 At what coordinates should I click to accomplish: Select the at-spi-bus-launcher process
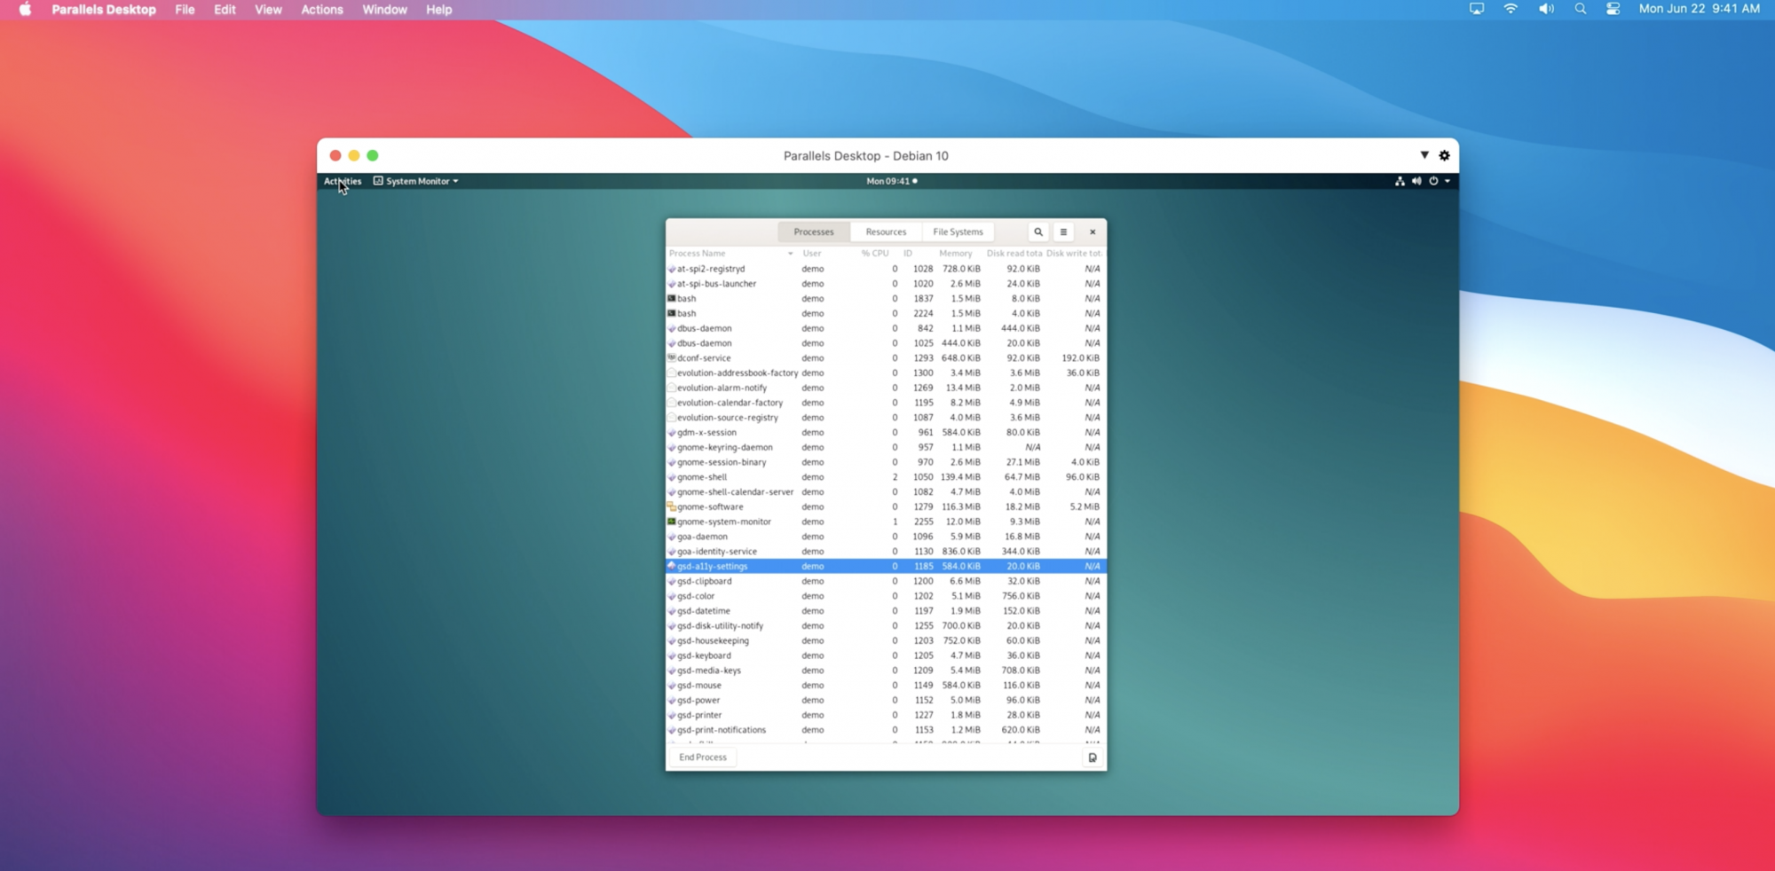[886, 284]
